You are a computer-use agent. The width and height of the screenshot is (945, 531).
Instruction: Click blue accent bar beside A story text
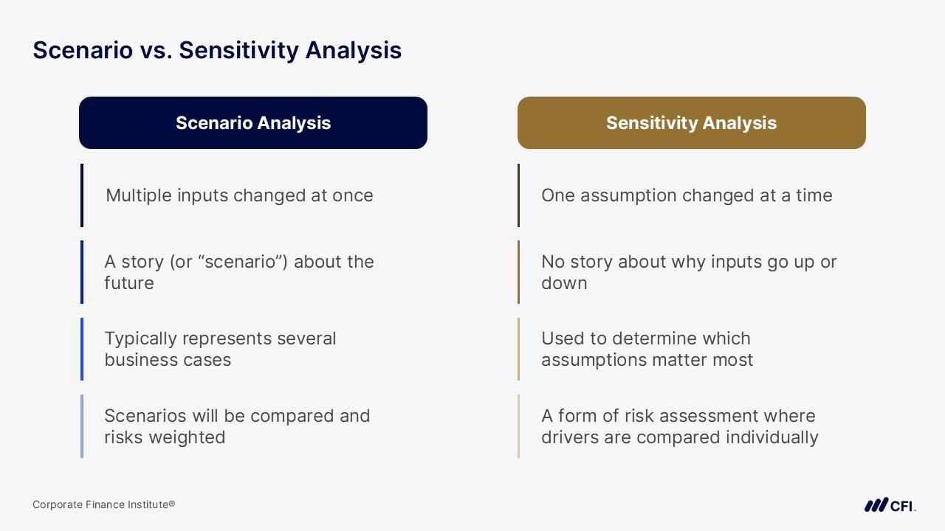click(82, 272)
